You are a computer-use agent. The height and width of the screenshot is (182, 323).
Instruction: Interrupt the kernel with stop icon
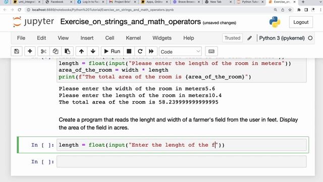(x=129, y=52)
